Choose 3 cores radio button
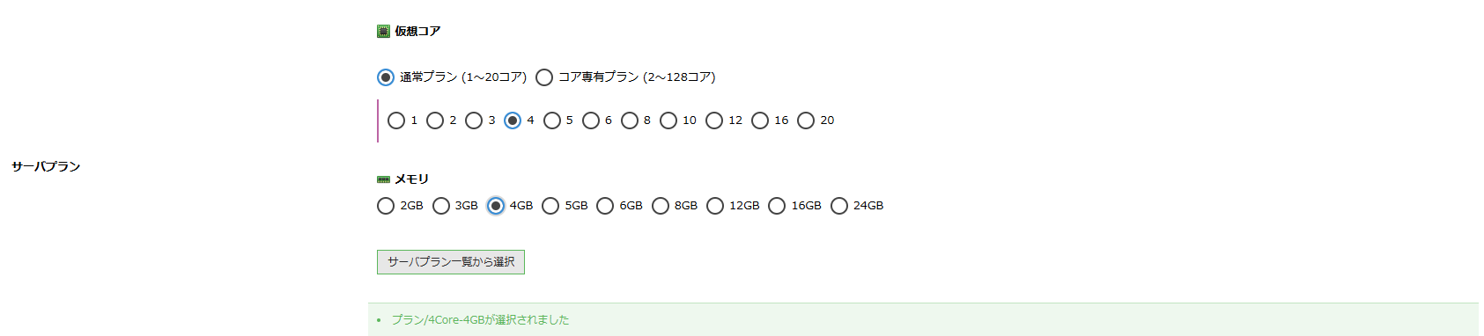Viewport: 1484px width, 336px height. [x=474, y=121]
